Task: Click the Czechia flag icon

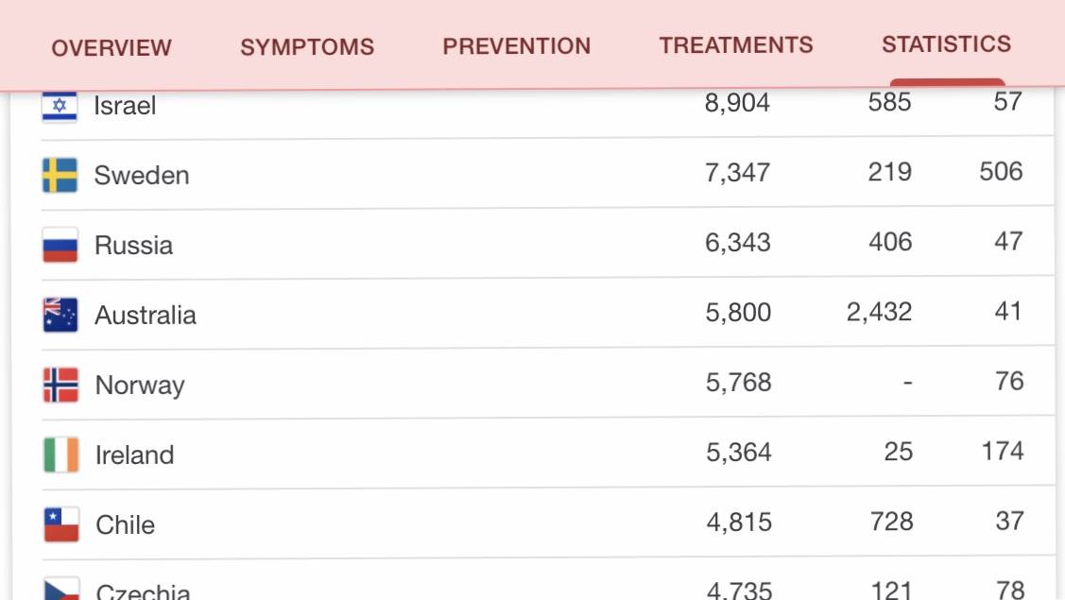Action: click(61, 590)
